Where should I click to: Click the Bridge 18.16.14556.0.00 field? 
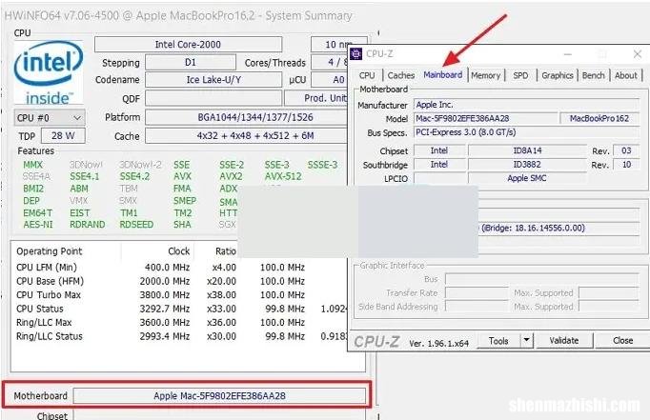[558, 229]
